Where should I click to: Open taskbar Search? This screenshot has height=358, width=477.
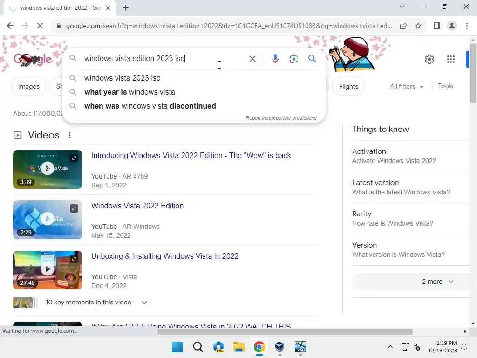[198, 347]
